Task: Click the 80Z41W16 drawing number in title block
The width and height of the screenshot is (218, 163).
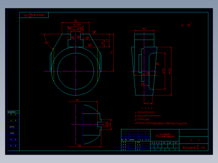Action: [x=194, y=148]
